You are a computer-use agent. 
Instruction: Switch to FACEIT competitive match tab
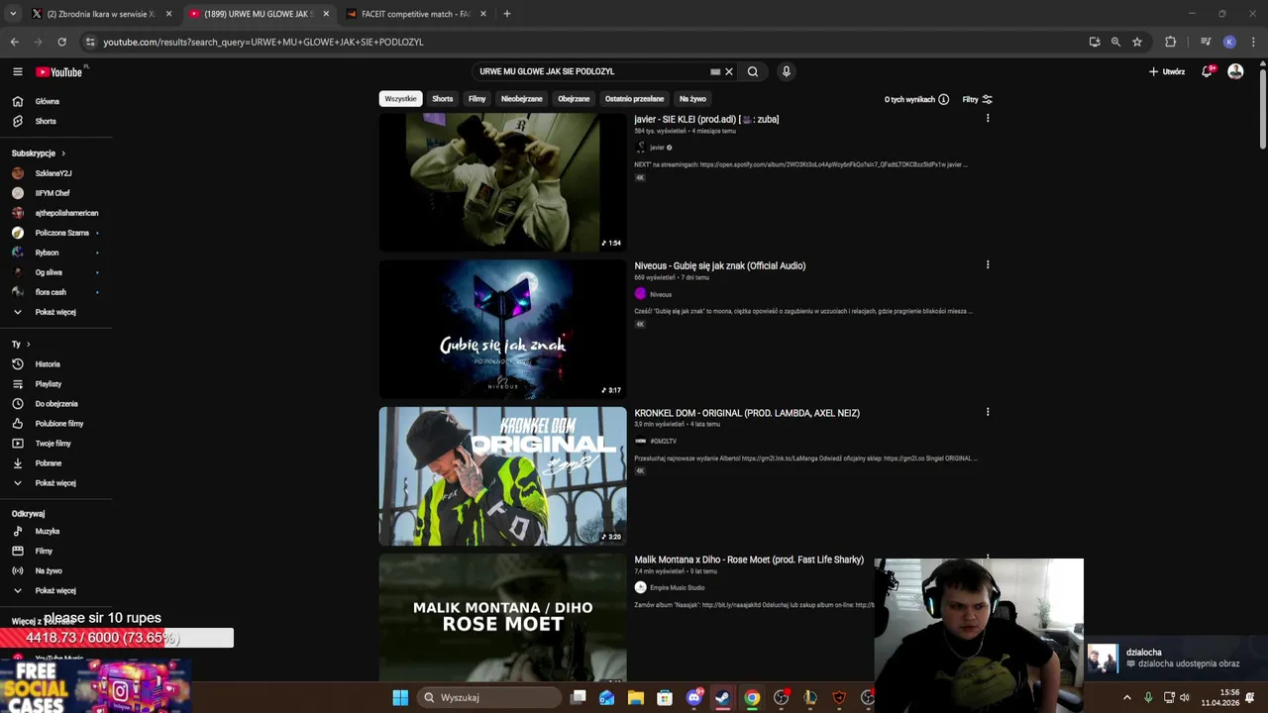(415, 14)
